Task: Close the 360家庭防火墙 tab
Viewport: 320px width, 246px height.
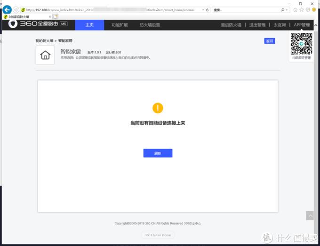Action: tap(50, 17)
